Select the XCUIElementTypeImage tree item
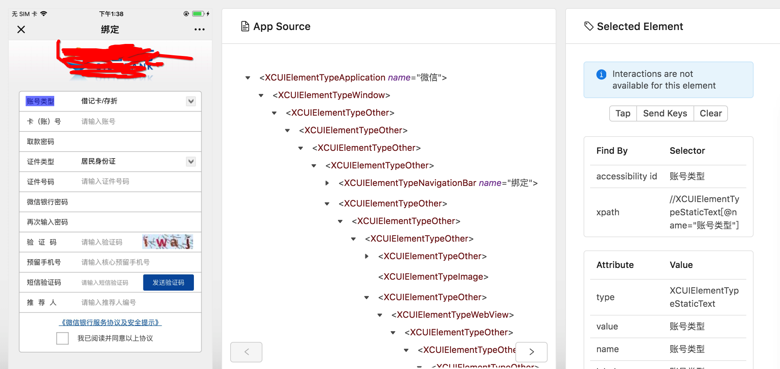 coord(433,277)
